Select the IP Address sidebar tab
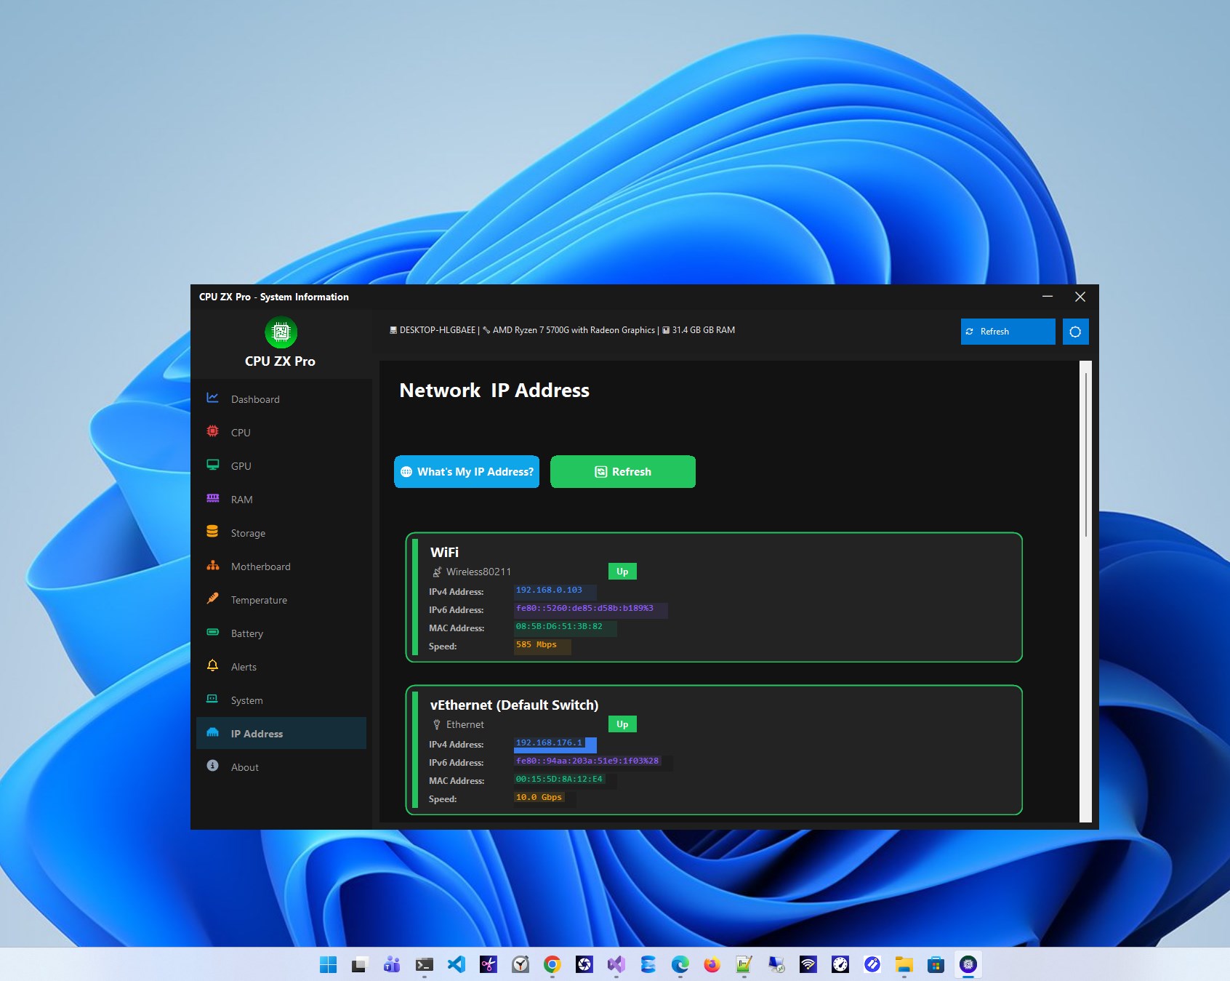Image resolution: width=1230 pixels, height=981 pixels. point(257,733)
